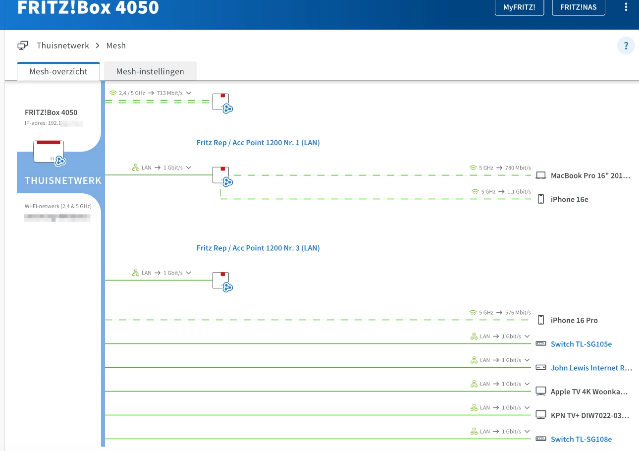
Task: Open the John Lewis Internet R… link
Action: click(591, 368)
